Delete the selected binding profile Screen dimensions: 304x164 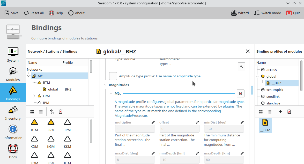(289, 112)
